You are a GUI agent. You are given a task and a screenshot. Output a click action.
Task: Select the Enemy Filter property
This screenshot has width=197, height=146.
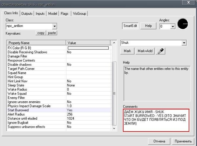59,98
